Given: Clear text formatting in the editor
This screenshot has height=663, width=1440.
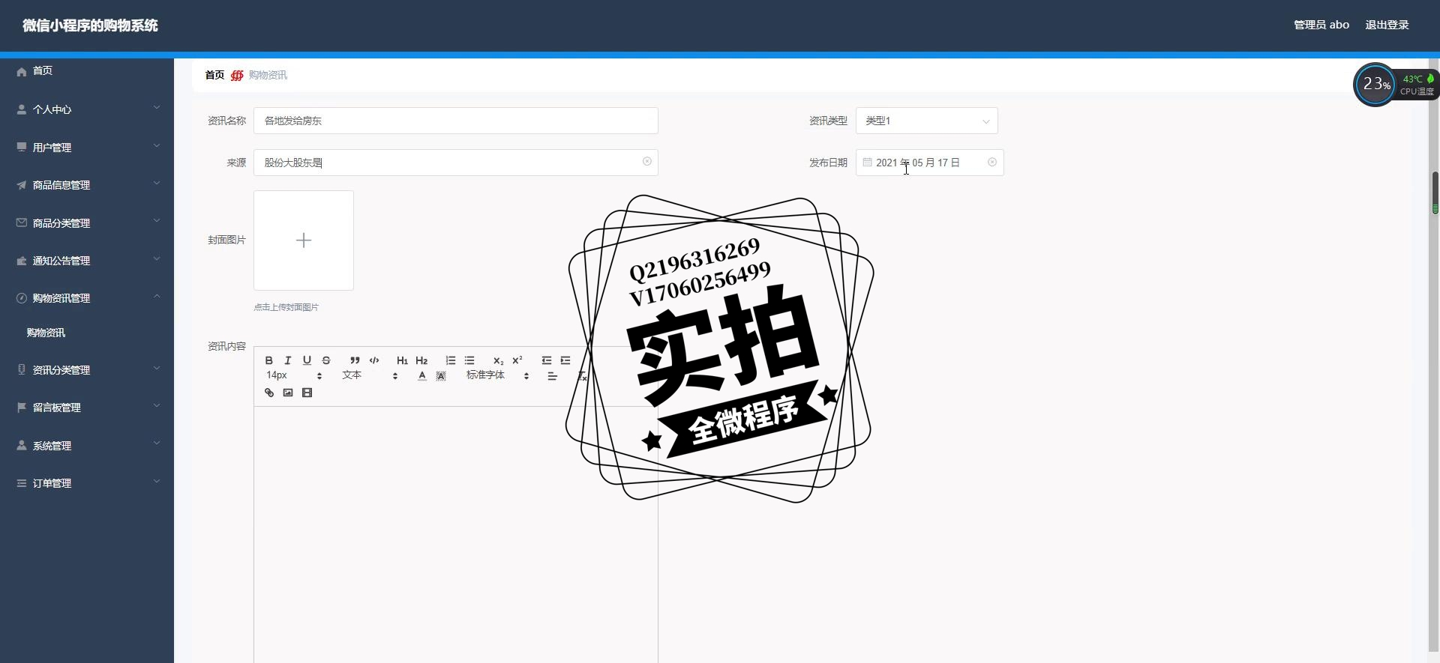Looking at the screenshot, I should pyautogui.click(x=582, y=376).
